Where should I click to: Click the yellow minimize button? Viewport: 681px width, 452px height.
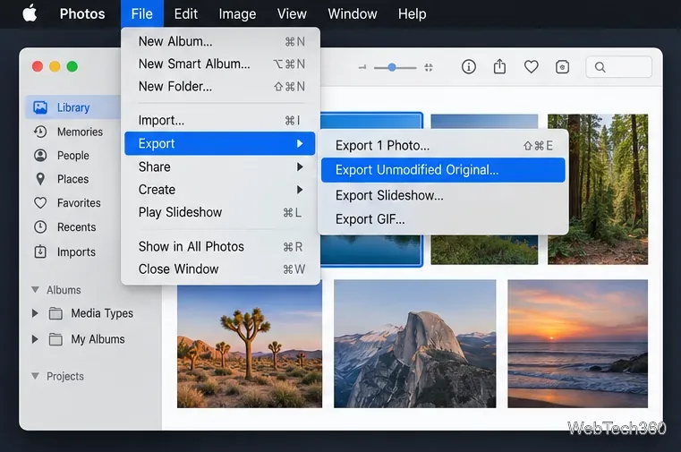[x=55, y=66]
